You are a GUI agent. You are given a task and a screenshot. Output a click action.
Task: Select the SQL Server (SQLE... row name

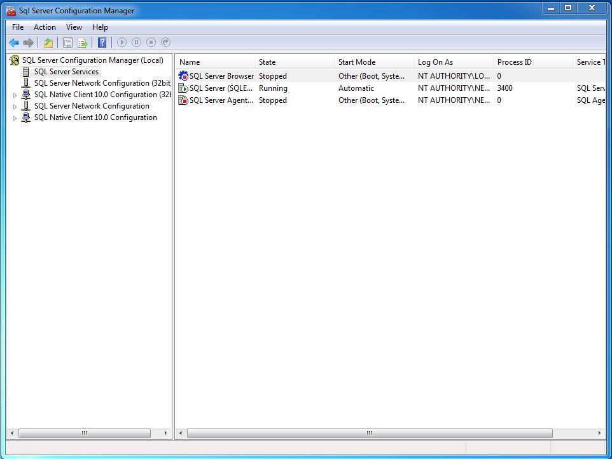[221, 88]
